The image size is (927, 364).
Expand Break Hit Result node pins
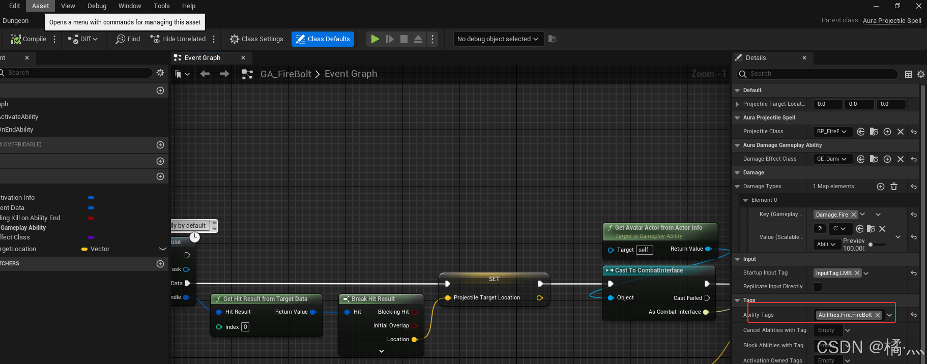coord(382,351)
